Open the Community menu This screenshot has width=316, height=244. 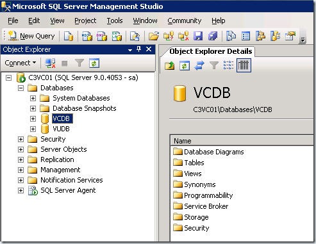point(184,20)
